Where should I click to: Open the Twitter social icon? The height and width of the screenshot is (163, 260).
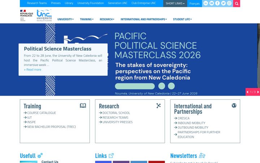click(x=224, y=3)
